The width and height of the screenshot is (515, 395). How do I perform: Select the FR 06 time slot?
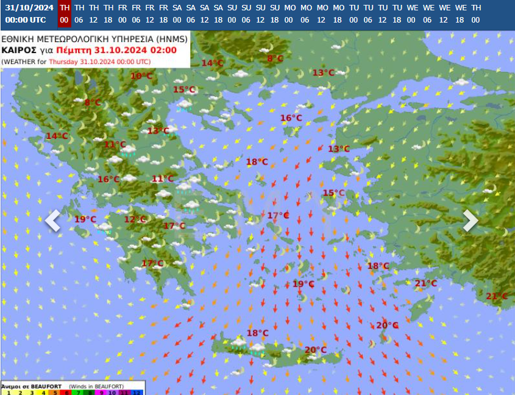click(136, 14)
